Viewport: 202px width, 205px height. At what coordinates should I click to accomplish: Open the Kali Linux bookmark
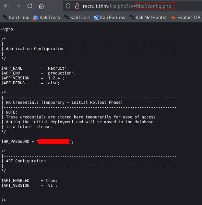(x=16, y=18)
